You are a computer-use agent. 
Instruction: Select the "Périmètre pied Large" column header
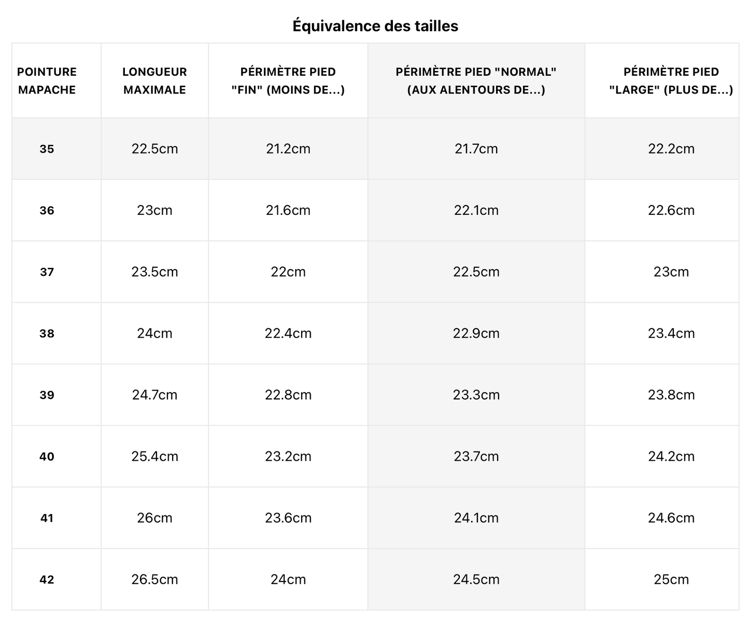coord(671,81)
